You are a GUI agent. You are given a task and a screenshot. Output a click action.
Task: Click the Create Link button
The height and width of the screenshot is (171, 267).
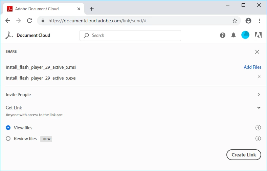point(244,155)
